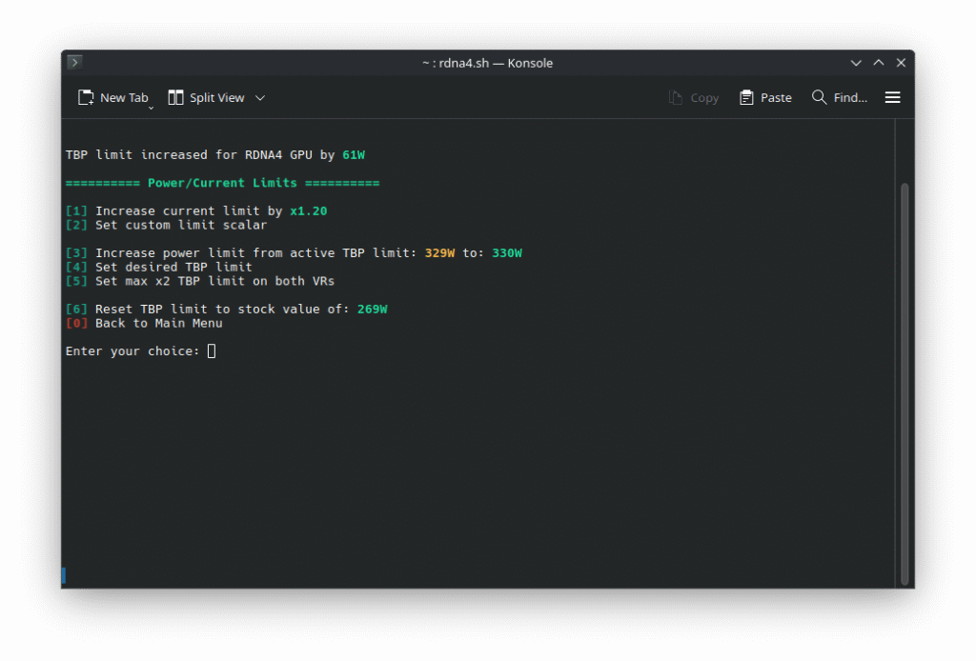Click the Power/Current Limits green header
Image resolution: width=976 pixels, height=661 pixels.
(x=222, y=183)
